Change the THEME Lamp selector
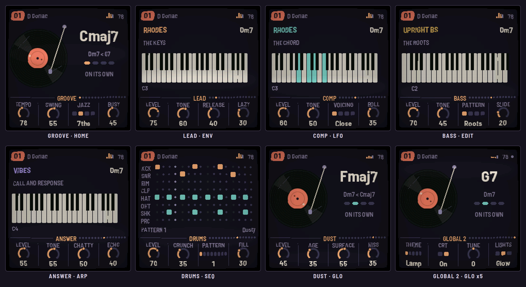Screen dimensions: 526x287 413,253
